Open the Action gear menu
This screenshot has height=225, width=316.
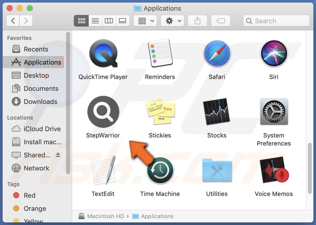pos(172,21)
